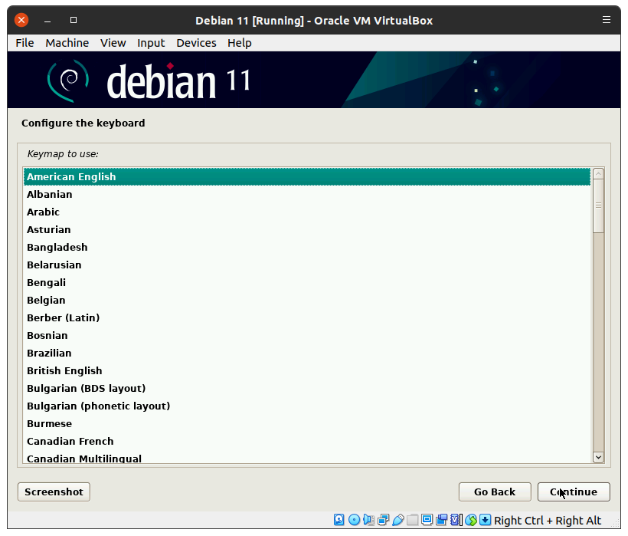This screenshot has height=536, width=628.
Task: Open the audio settings status icon
Action: click(368, 521)
